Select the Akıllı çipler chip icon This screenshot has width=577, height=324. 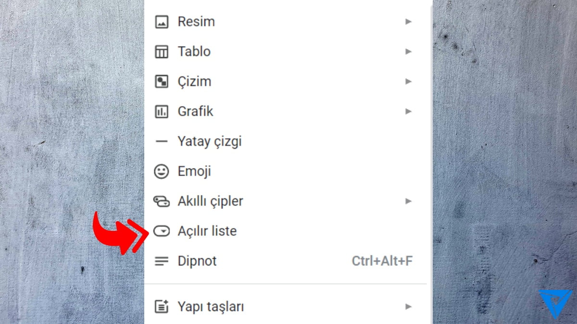162,201
